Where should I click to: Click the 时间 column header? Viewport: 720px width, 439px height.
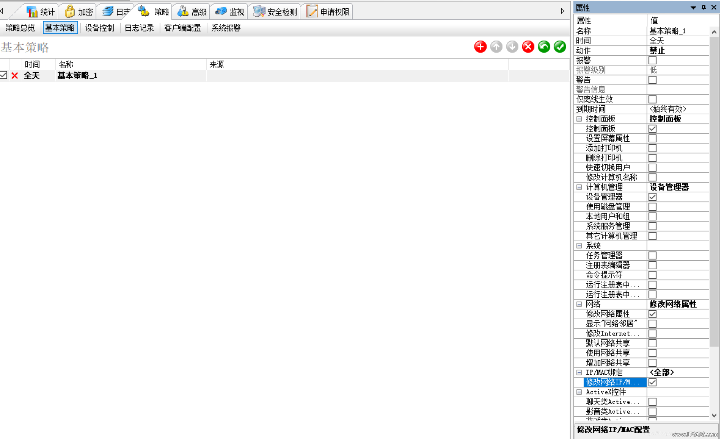pos(39,64)
